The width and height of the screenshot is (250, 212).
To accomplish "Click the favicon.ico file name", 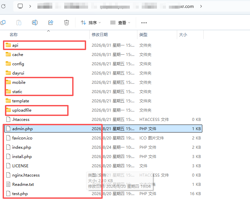I will [22, 138].
